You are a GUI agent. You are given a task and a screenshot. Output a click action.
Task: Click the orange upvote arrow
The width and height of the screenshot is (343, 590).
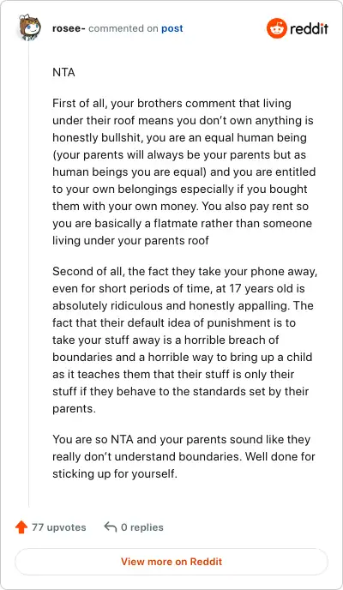point(21,527)
